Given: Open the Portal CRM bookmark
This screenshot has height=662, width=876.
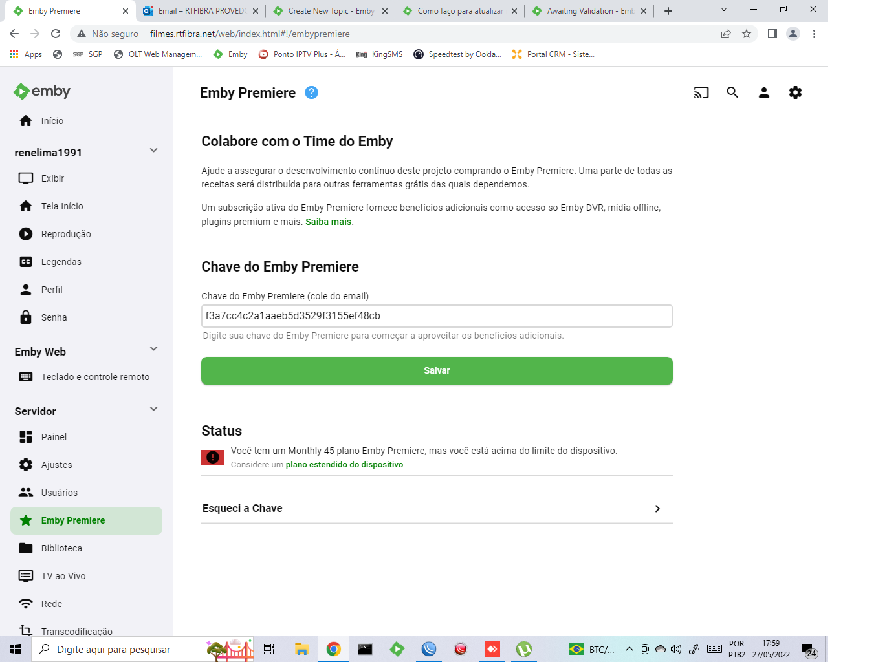Looking at the screenshot, I should pyautogui.click(x=553, y=54).
